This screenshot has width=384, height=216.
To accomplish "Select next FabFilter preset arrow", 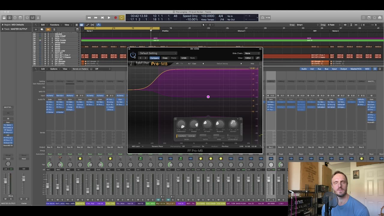I will [x=241, y=64].
